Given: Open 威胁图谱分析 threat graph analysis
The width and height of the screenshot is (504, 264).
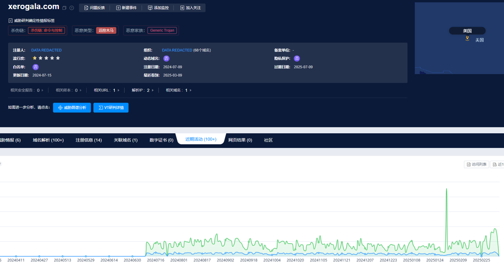Looking at the screenshot, I should click(x=72, y=108).
